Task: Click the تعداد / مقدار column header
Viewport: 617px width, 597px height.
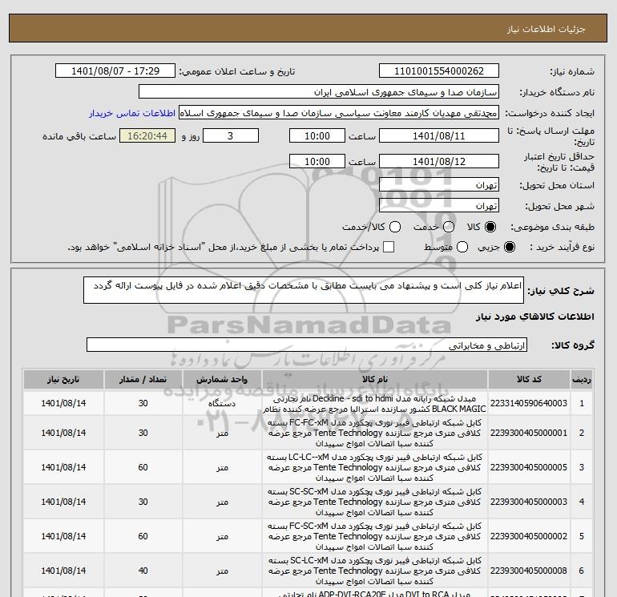Action: pyautogui.click(x=143, y=380)
